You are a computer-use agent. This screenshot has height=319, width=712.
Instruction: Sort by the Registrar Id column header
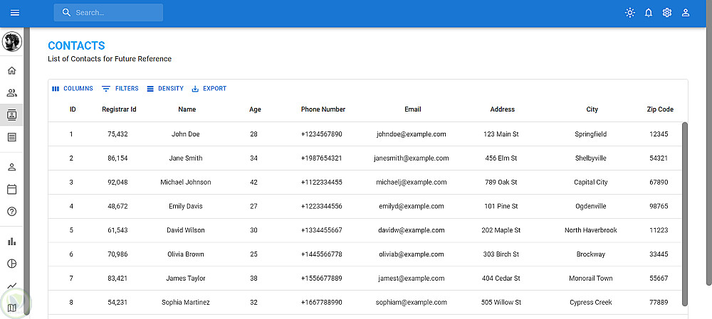pos(119,109)
